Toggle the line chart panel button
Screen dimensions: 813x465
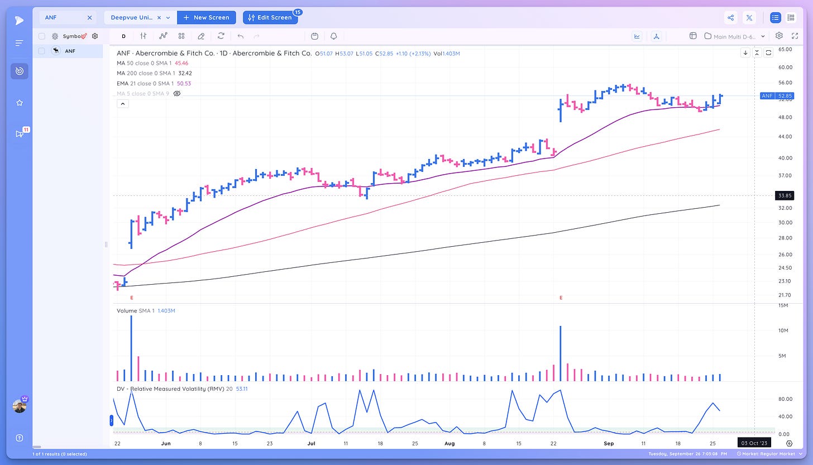637,36
